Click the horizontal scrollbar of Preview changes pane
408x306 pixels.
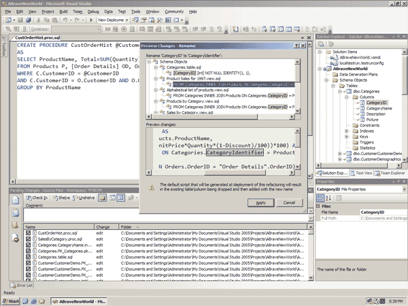[x=222, y=173]
